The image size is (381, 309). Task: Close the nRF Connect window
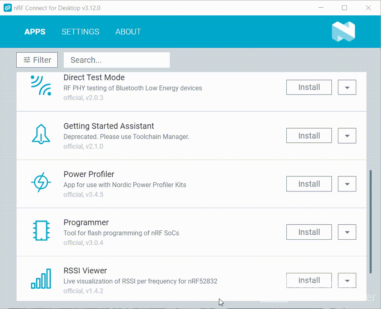[x=368, y=8]
